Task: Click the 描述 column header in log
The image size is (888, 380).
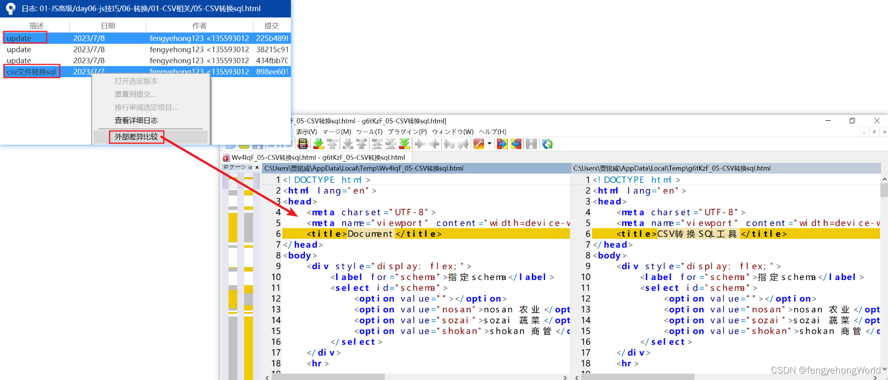Action: coord(36,26)
